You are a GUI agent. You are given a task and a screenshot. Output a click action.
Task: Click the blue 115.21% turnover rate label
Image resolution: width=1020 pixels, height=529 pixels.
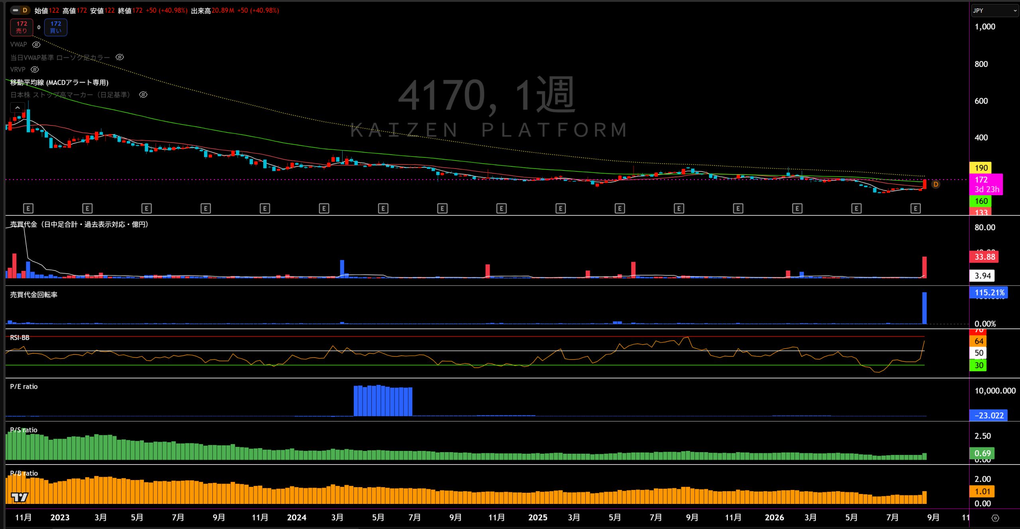point(989,293)
